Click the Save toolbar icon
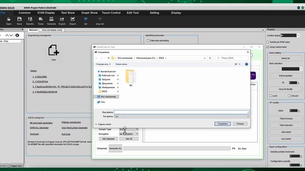Viewport: 305px width, 171px height. pos(19,19)
